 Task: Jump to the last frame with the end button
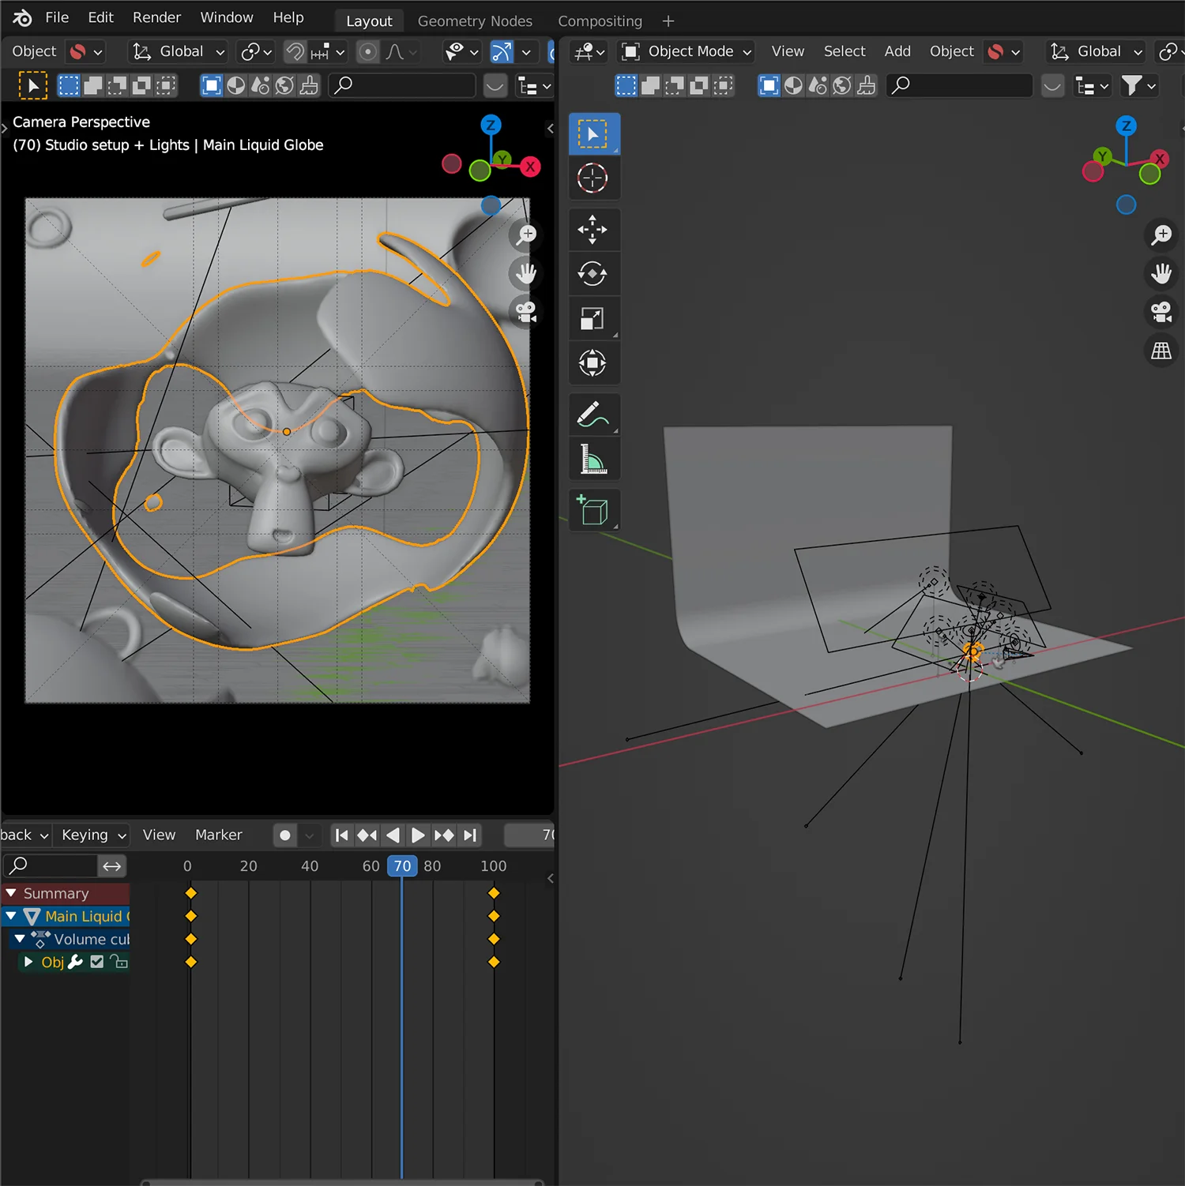click(x=469, y=835)
